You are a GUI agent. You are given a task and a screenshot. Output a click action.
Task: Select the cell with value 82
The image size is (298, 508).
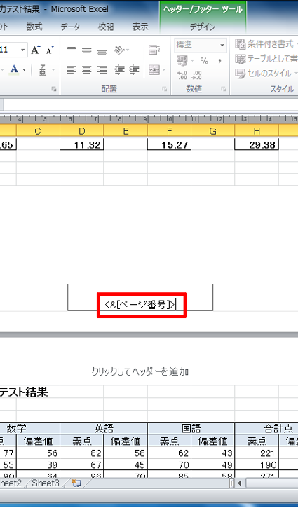tap(82, 453)
